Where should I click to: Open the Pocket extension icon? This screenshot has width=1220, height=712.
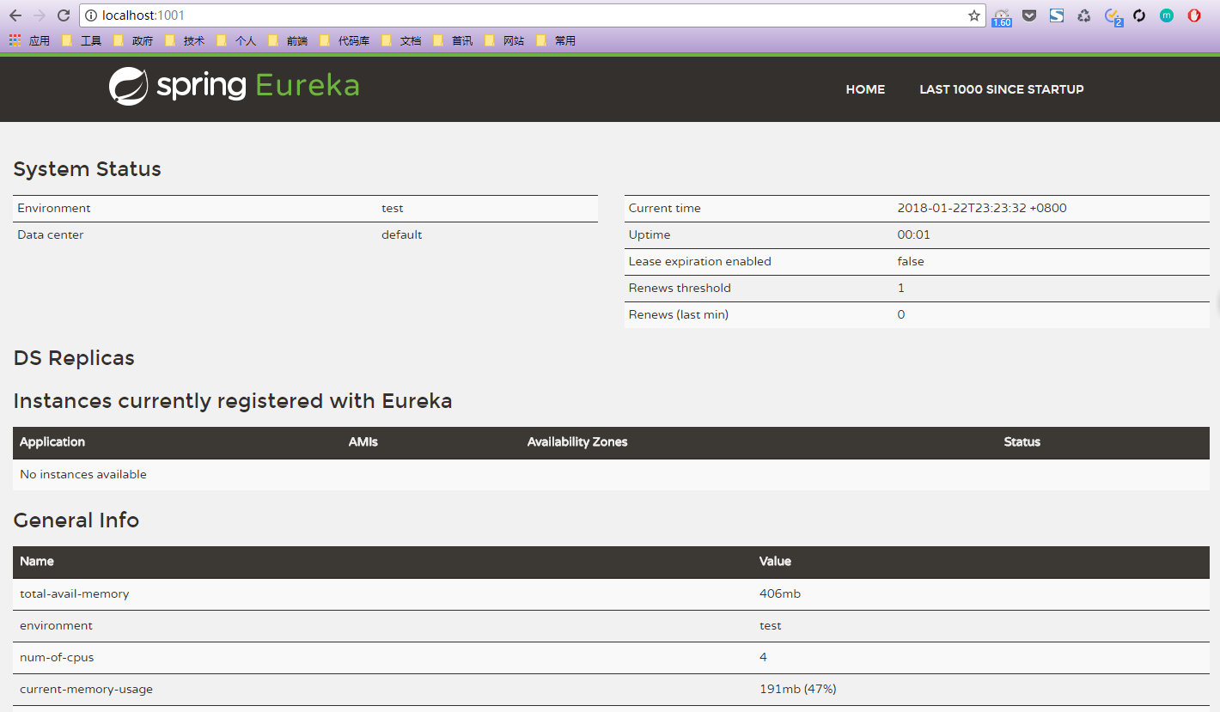pos(1029,15)
